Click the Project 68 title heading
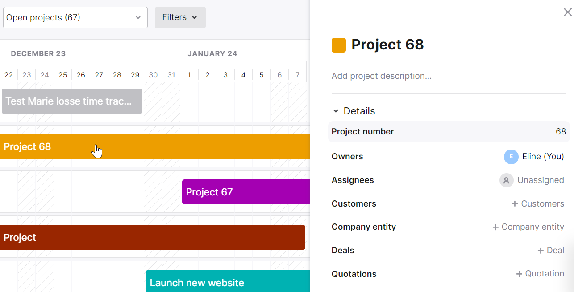The width and height of the screenshot is (574, 292). (387, 45)
